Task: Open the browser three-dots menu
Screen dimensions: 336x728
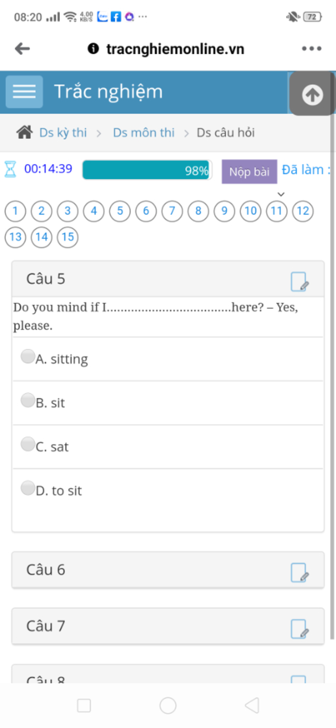Action: (x=312, y=49)
